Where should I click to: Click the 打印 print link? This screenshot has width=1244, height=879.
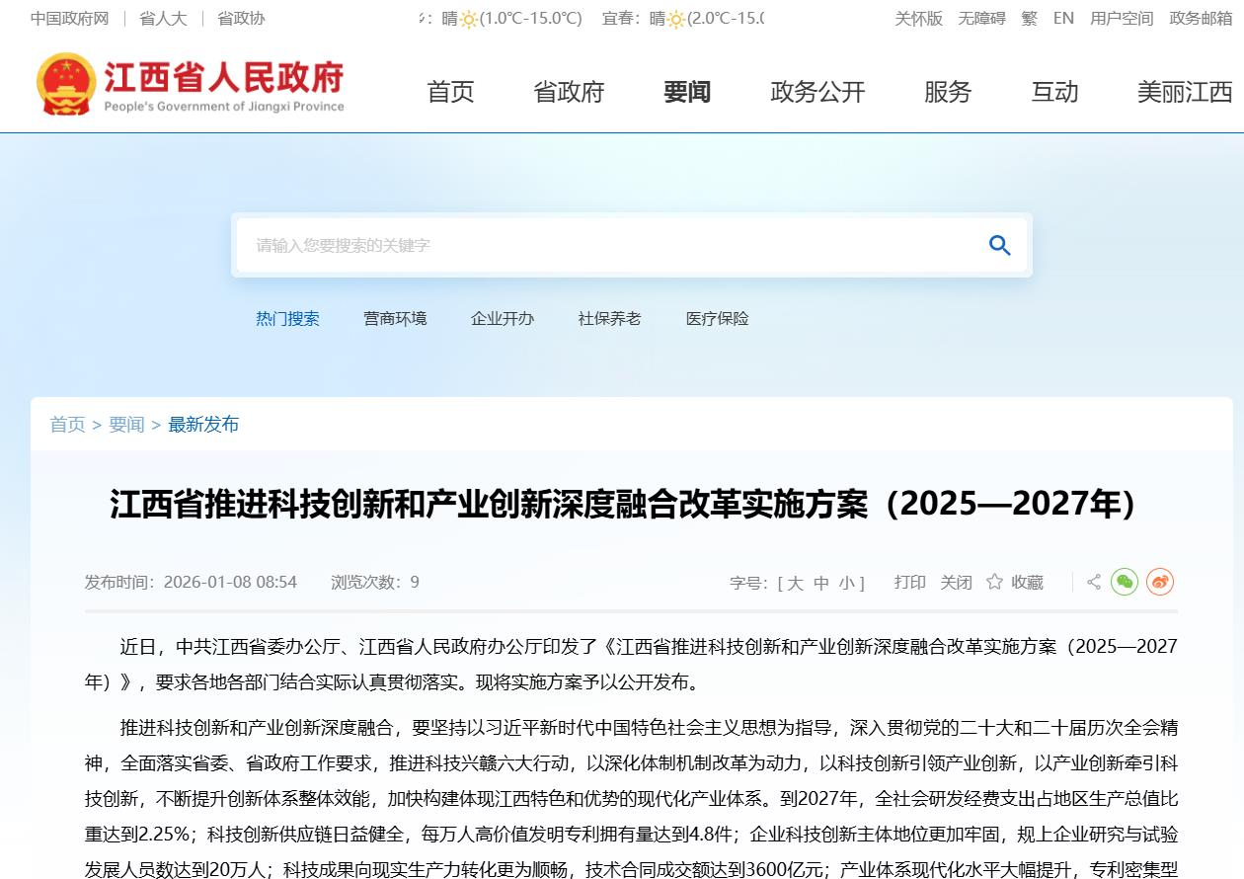[x=909, y=582]
